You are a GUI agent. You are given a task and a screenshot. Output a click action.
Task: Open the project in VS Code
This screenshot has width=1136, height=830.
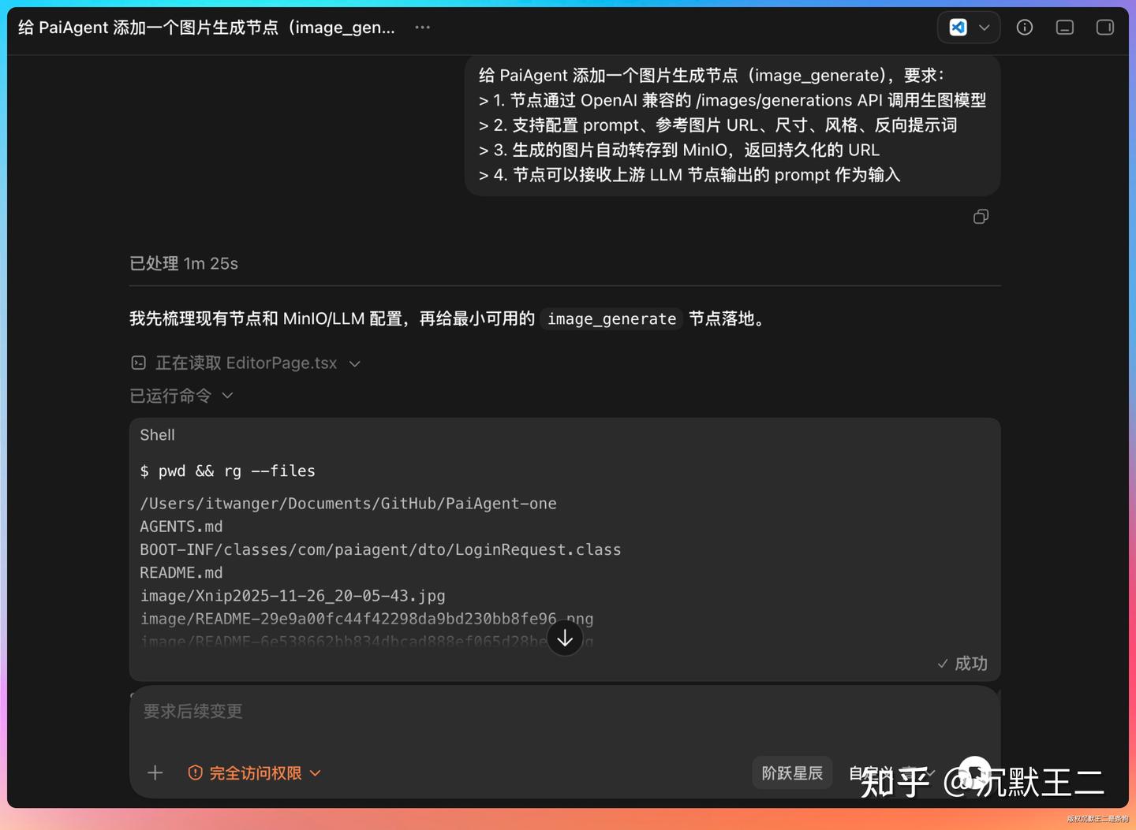(x=958, y=28)
